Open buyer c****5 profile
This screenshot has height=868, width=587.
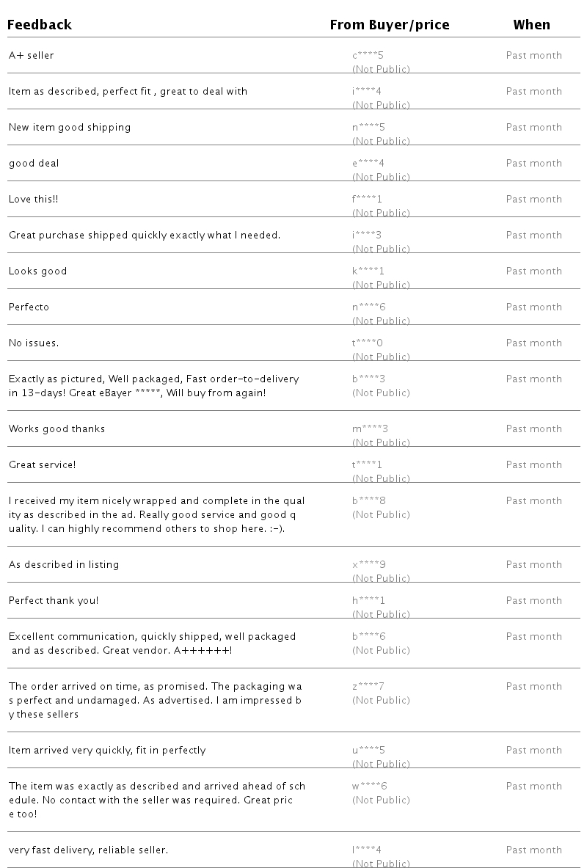pos(368,56)
